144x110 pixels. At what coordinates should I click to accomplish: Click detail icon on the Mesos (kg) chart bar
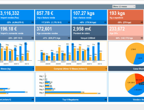(33, 69)
